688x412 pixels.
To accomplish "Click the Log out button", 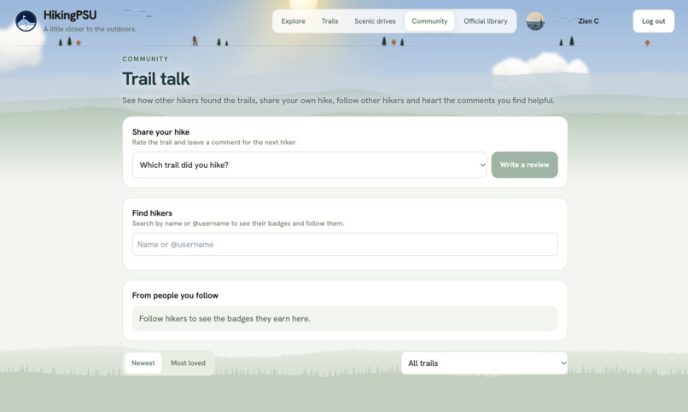I will pos(653,21).
